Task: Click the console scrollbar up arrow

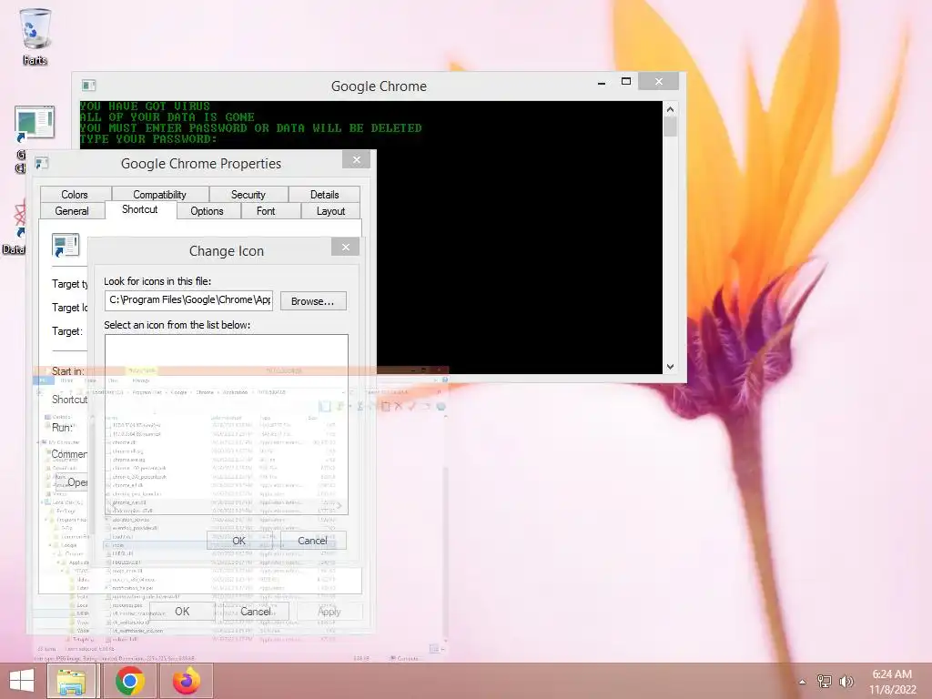Action: [671, 109]
